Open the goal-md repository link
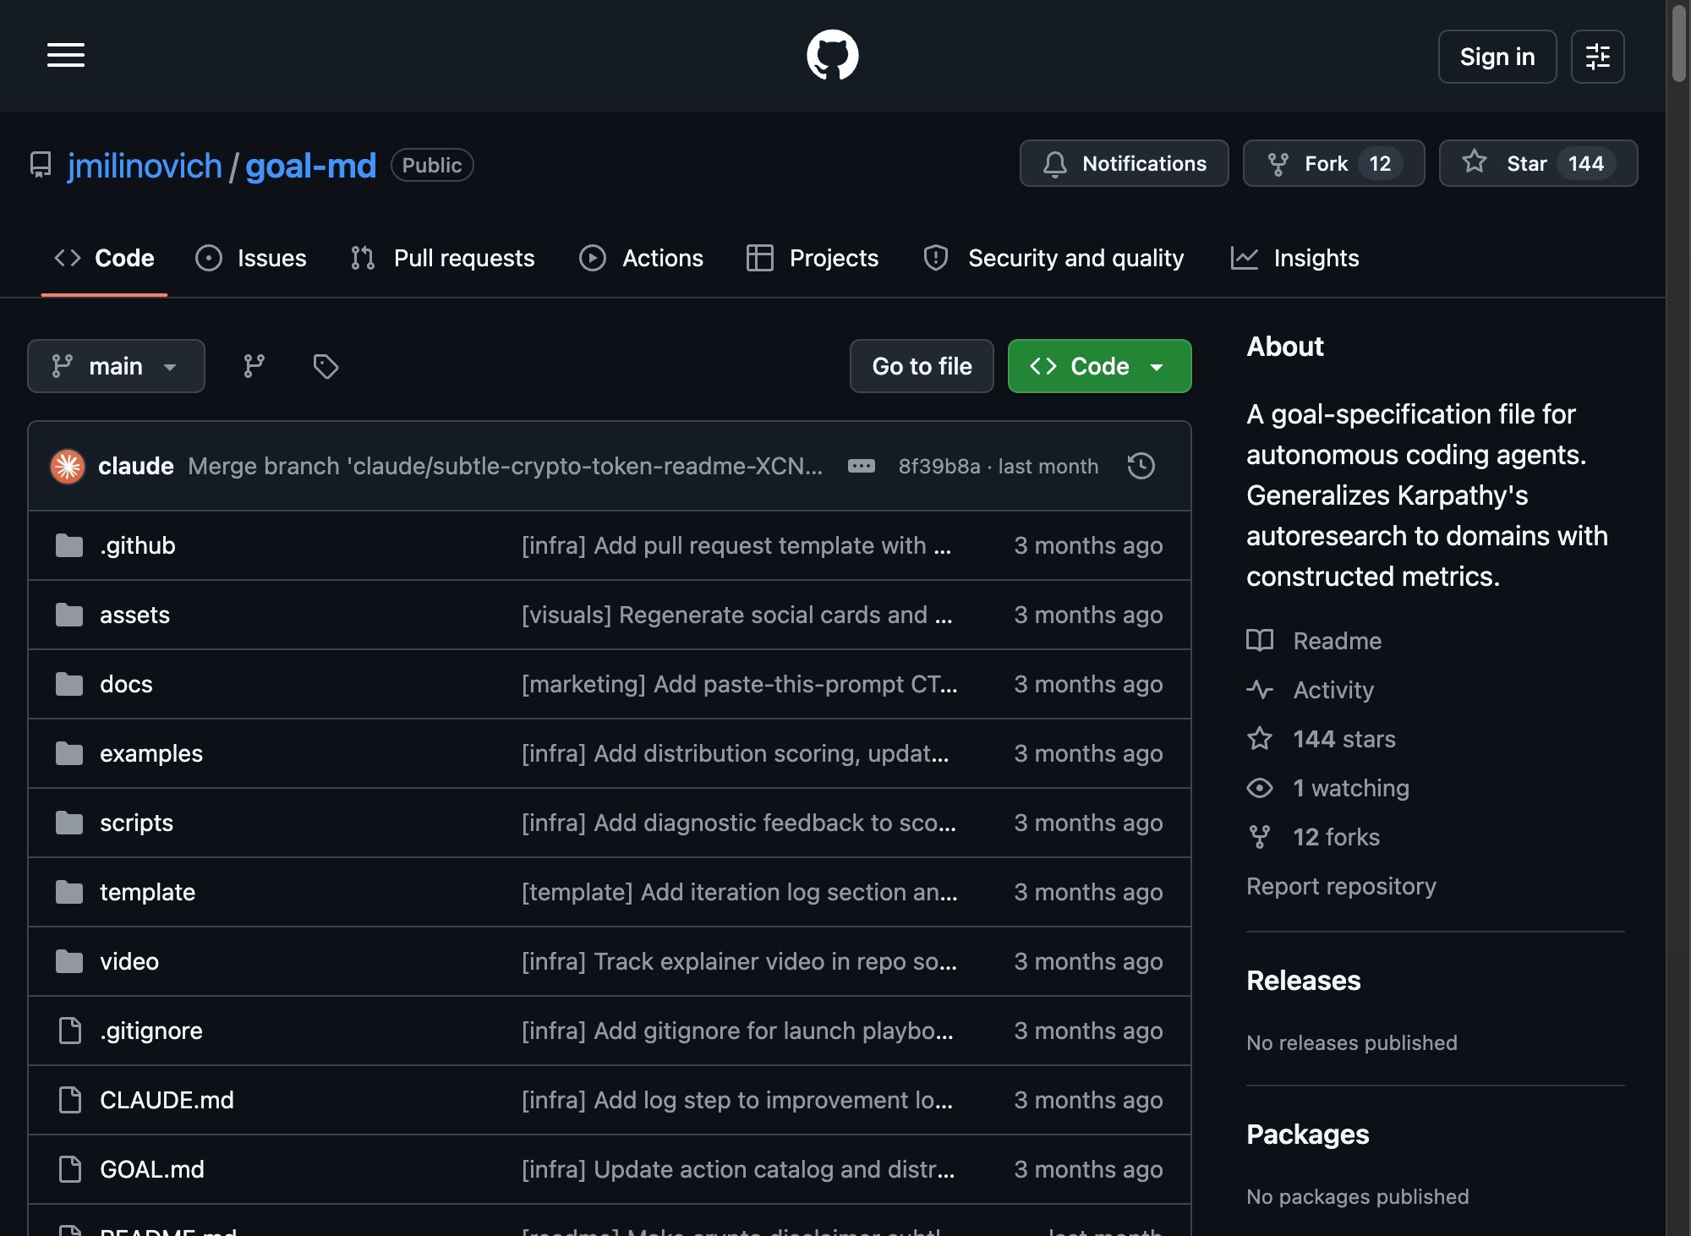This screenshot has height=1236, width=1691. click(x=310, y=166)
